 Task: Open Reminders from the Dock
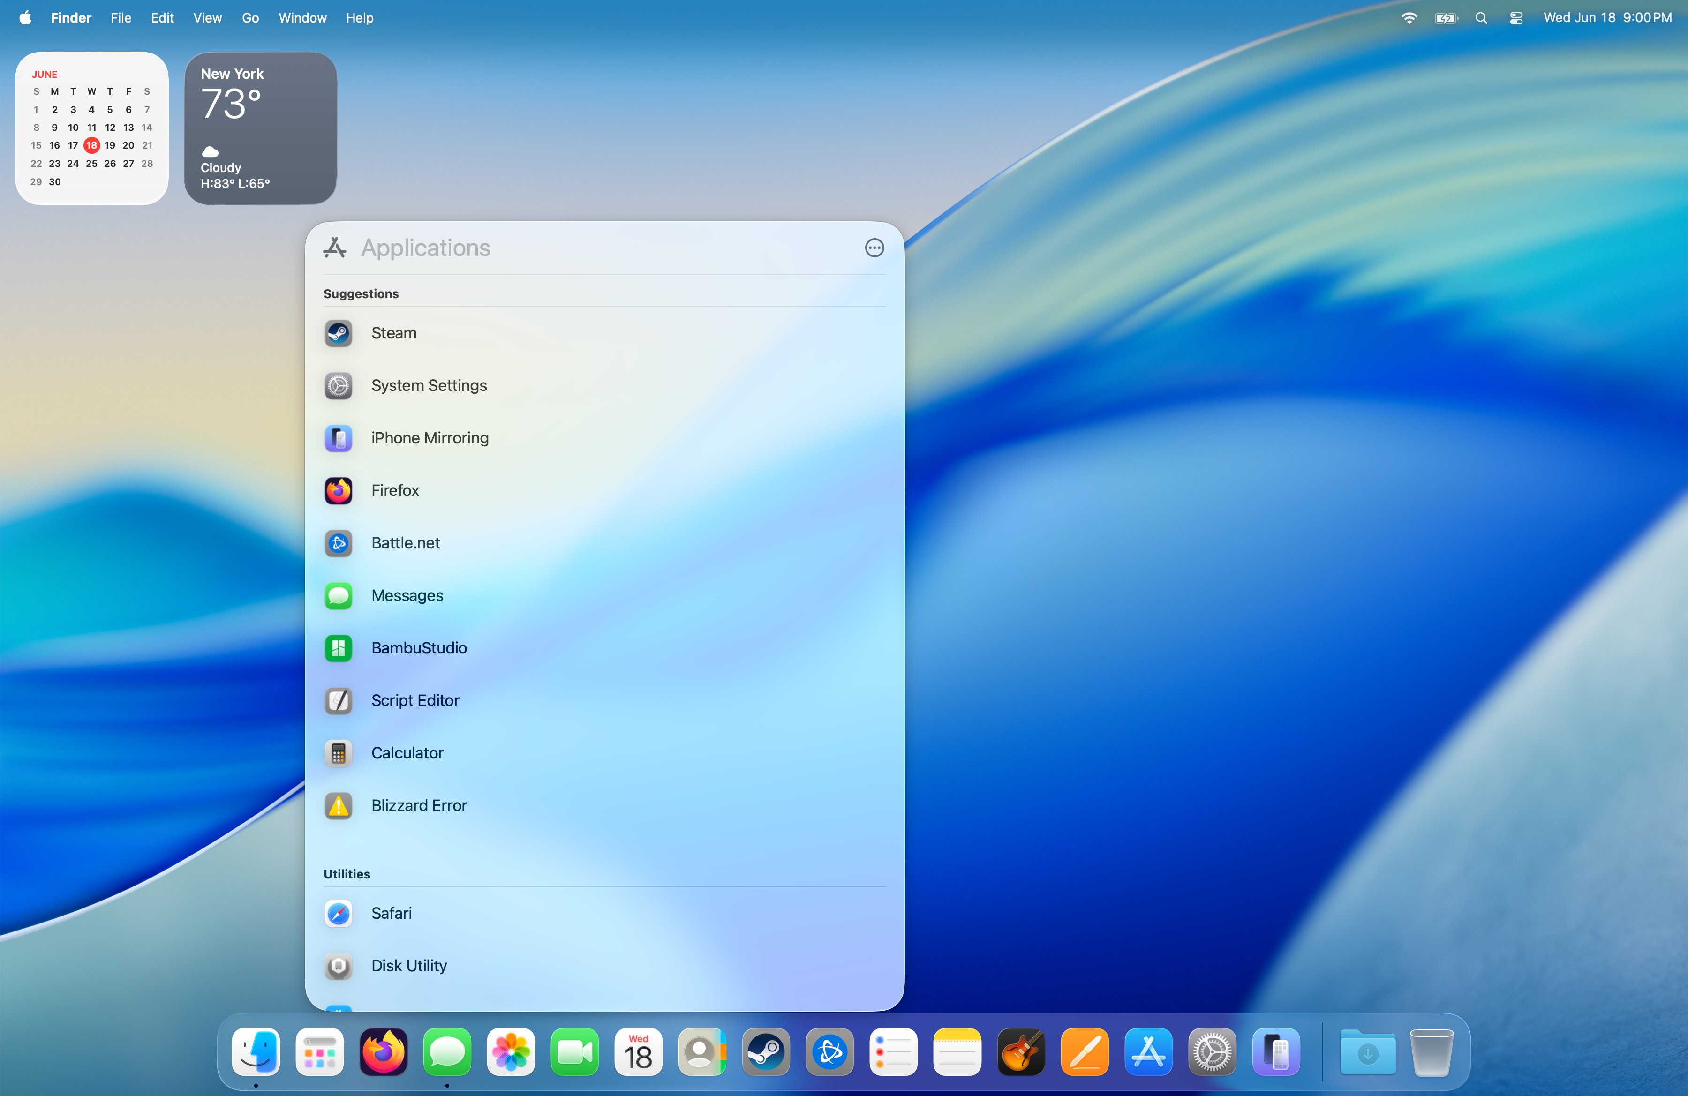click(x=894, y=1051)
